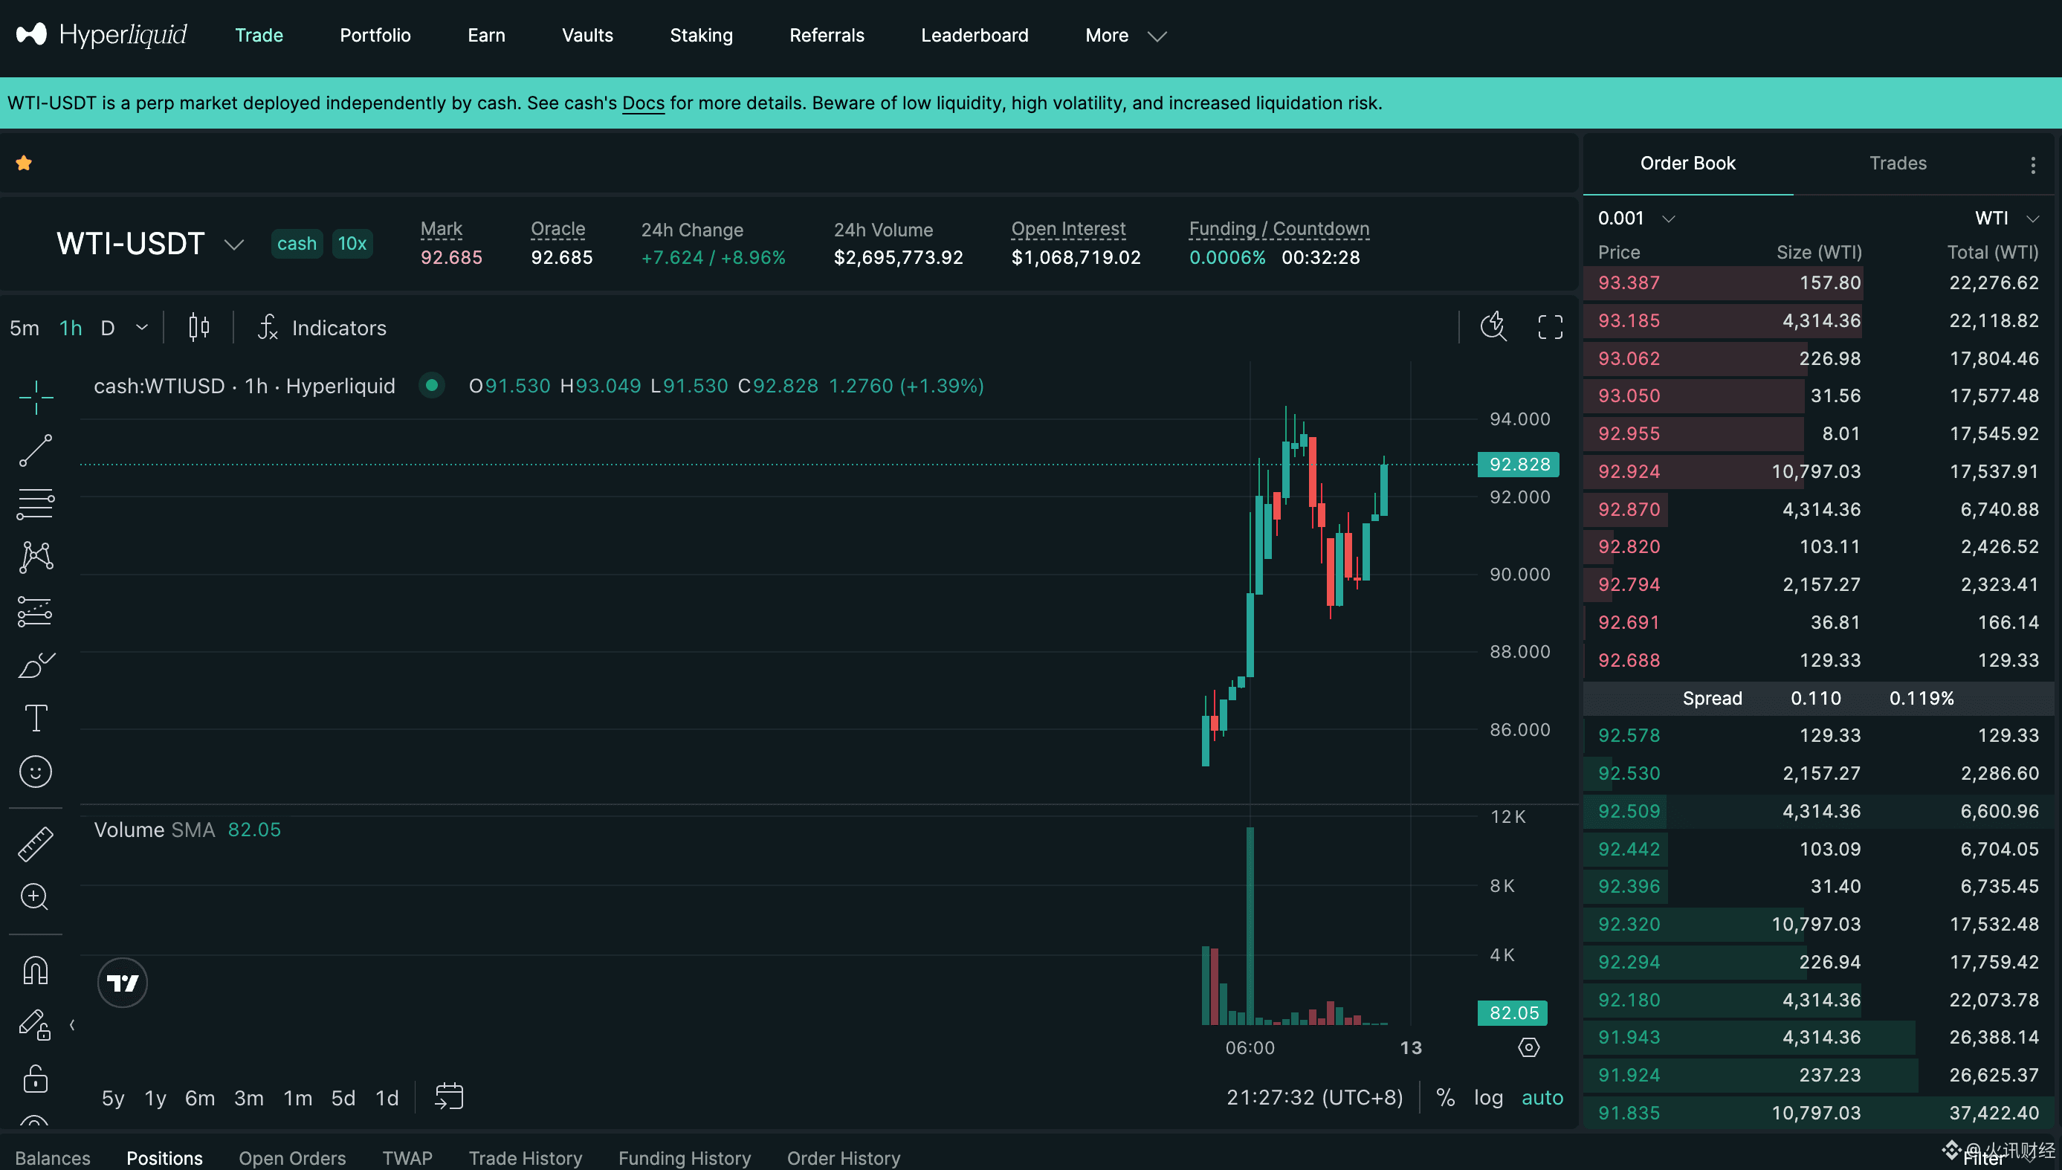
Task: Toggle log scale on chart
Action: point(1487,1097)
